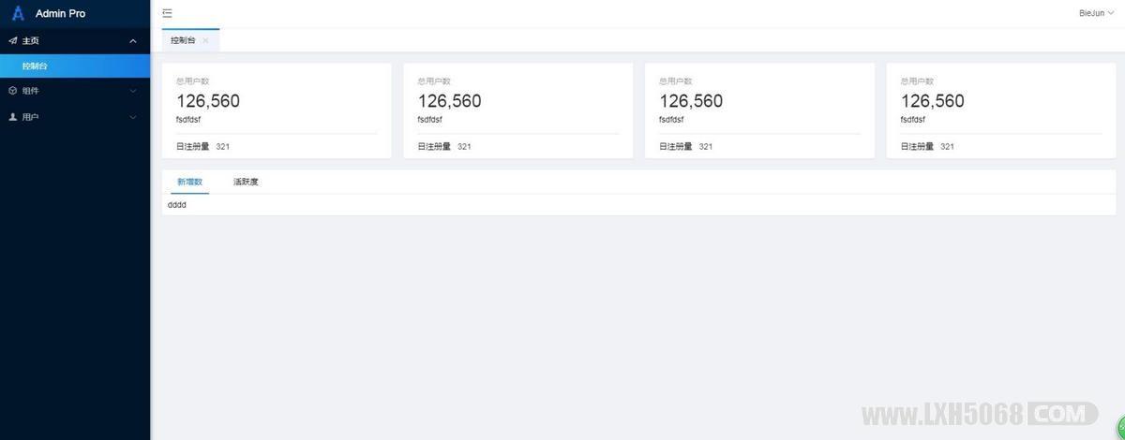The height and width of the screenshot is (440, 1125).
Task: Expand the 用户 menu
Action: click(75, 117)
